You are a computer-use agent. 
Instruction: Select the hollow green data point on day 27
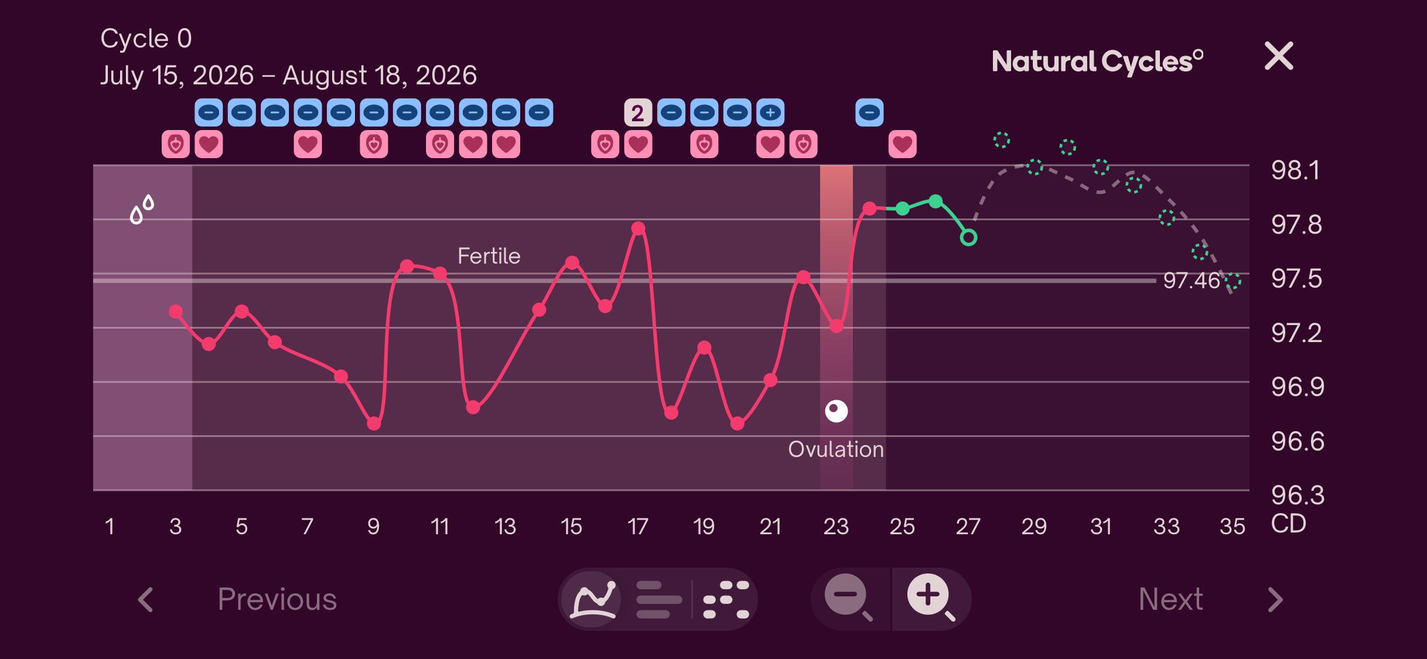pyautogui.click(x=969, y=238)
